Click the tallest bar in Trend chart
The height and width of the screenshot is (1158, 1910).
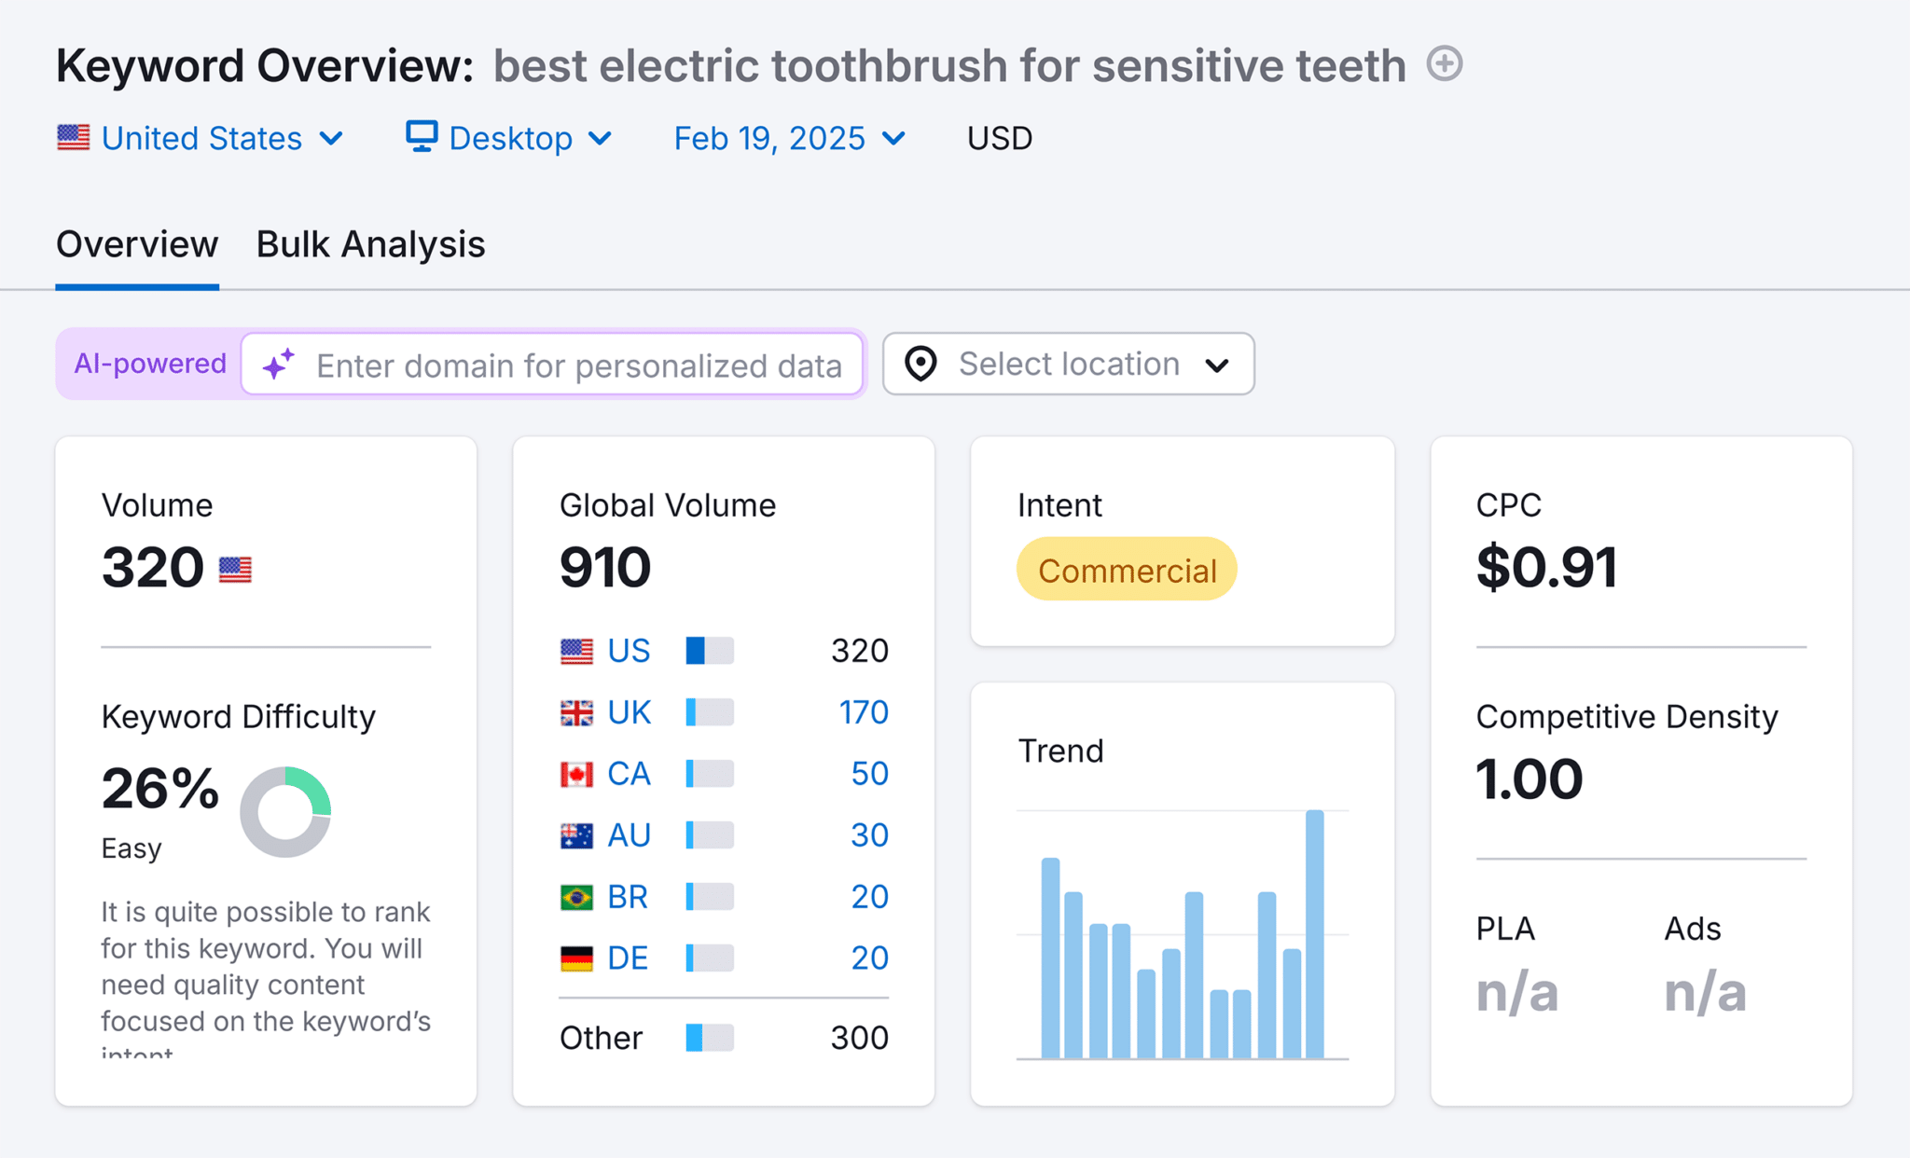(x=1315, y=934)
